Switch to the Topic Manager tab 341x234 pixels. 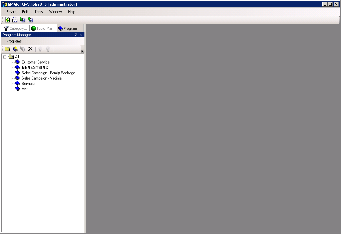point(43,28)
